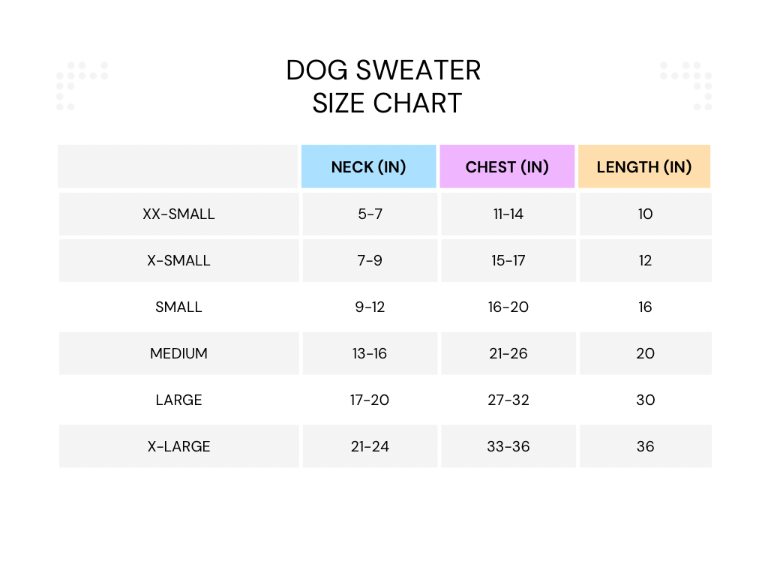Click the LARGE size row label

tap(178, 400)
